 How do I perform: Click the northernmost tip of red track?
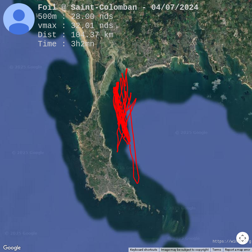[x=127, y=69]
